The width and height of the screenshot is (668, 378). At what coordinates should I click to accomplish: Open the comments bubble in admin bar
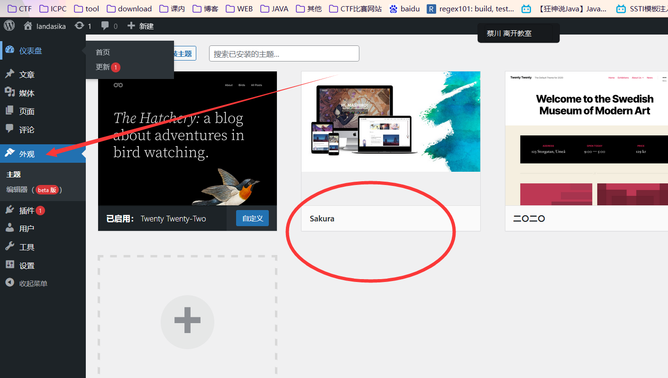(105, 26)
